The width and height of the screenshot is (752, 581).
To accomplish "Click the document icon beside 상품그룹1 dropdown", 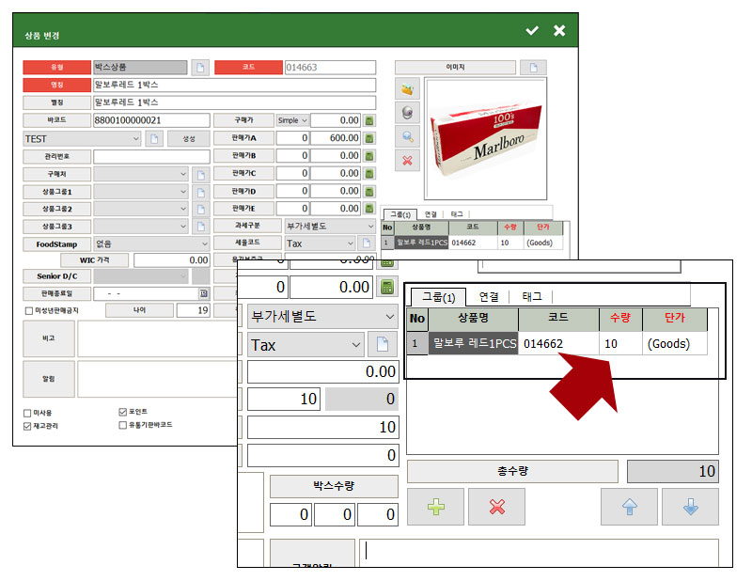I will coord(200,193).
